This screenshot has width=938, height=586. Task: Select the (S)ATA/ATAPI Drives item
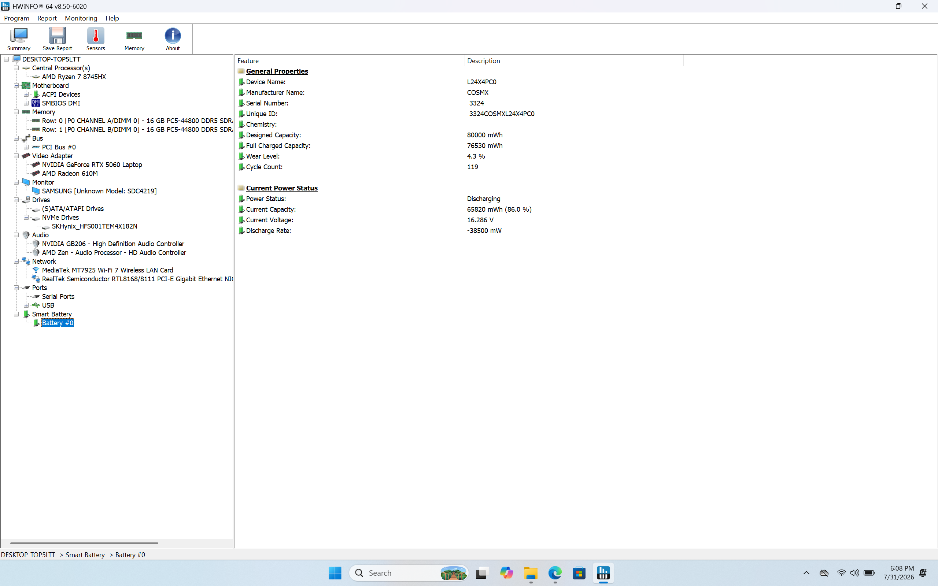coord(73,209)
